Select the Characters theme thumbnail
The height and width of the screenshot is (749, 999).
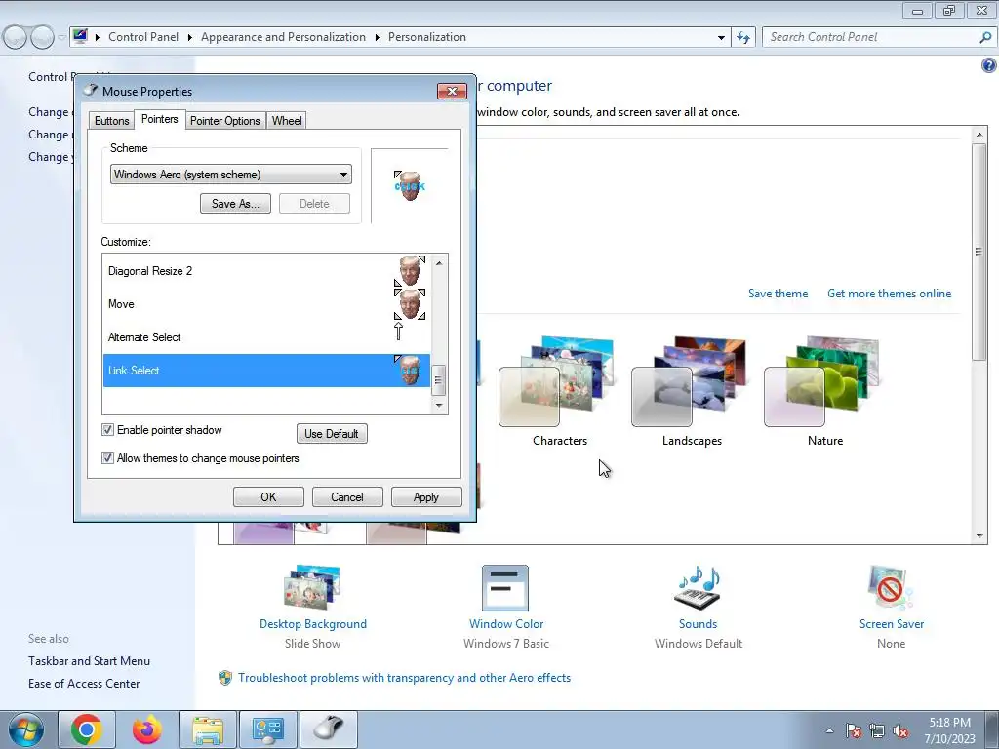coord(557,381)
